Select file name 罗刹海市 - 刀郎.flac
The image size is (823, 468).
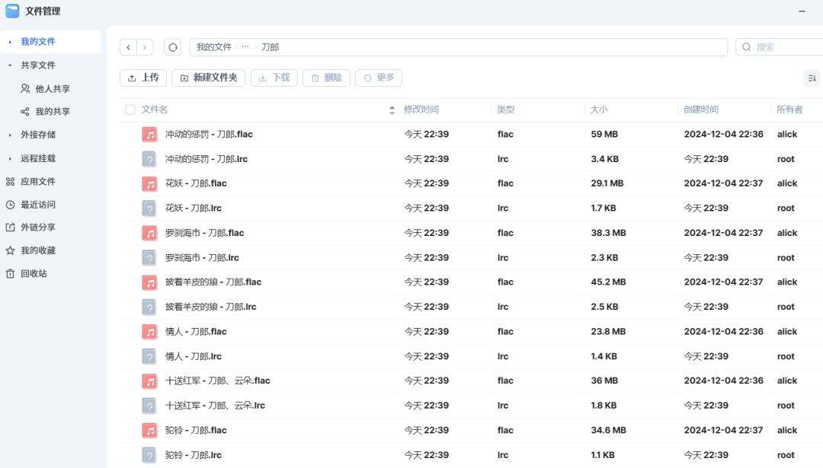pyautogui.click(x=205, y=233)
